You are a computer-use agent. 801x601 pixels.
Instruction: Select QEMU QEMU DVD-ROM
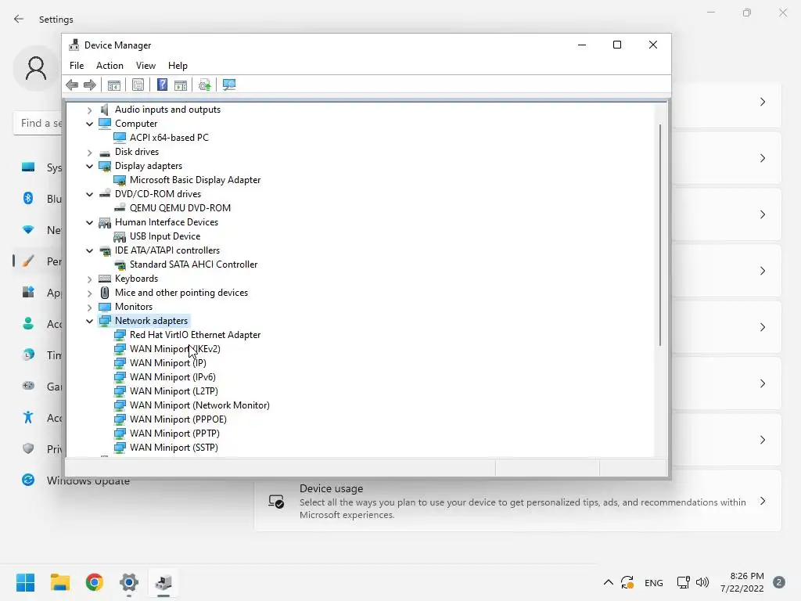coord(181,208)
